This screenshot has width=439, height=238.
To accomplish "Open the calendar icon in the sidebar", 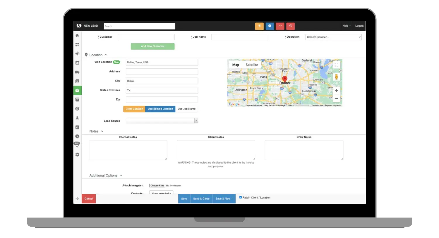I will (x=77, y=62).
